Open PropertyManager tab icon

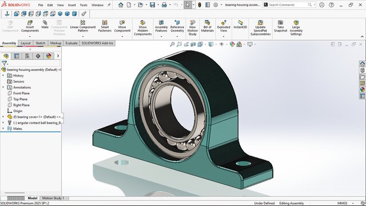17,56
